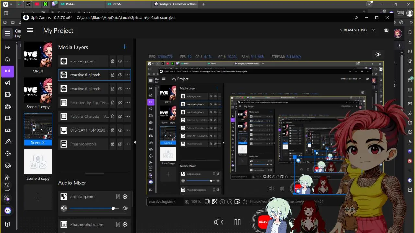The height and width of the screenshot is (233, 415).
Task: Add a new scene
Action: [38, 197]
